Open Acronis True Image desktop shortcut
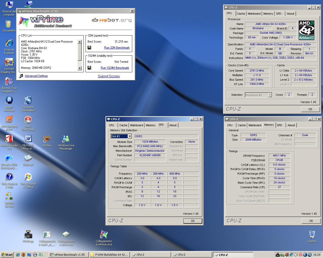This screenshot has height=258, width=323. (x=9, y=85)
